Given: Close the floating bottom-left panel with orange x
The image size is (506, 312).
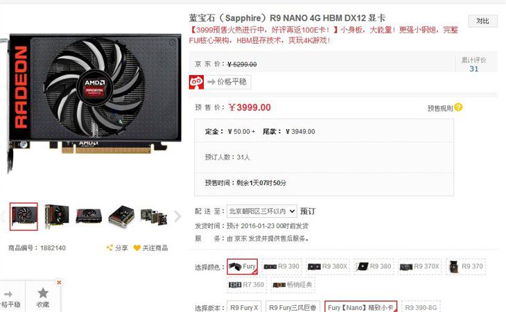Looking at the screenshot, I should click(59, 282).
